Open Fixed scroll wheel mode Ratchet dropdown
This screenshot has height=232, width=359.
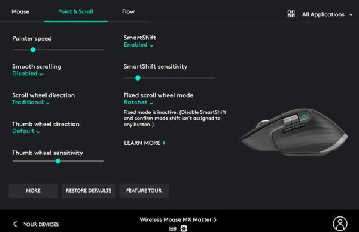(138, 102)
